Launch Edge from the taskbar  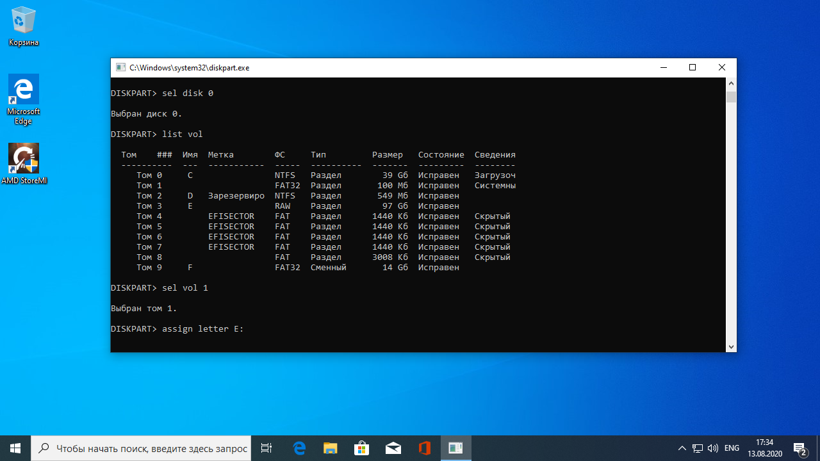point(299,448)
